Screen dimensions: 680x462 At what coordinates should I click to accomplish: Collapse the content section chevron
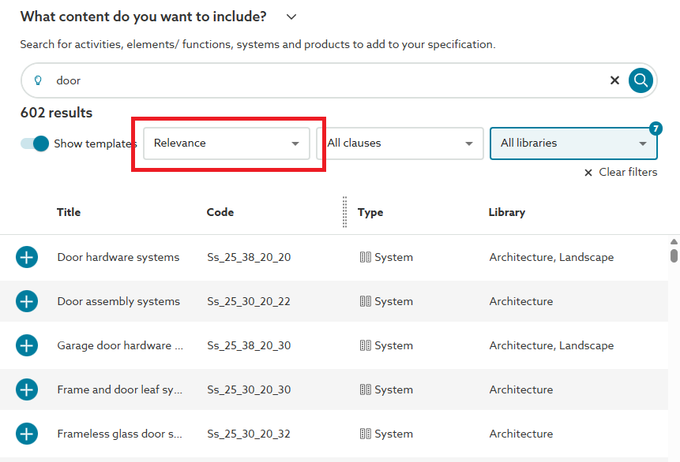[291, 17]
